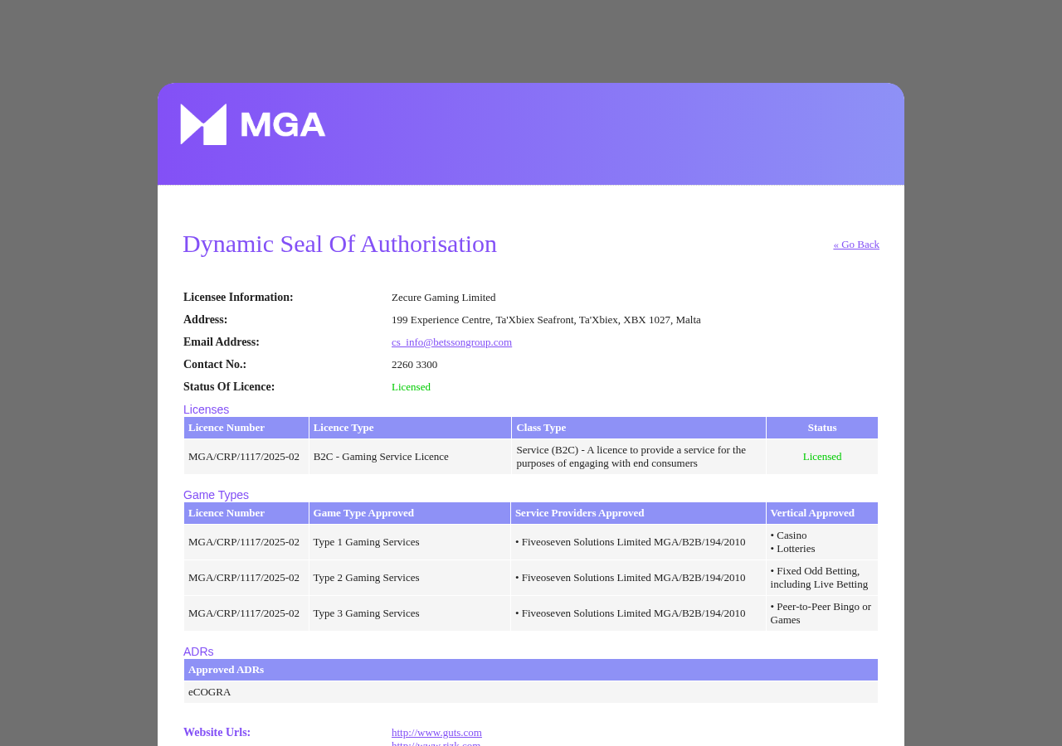This screenshot has width=1062, height=746.
Task: Click the Approved ADRs table header
Action: (531, 670)
